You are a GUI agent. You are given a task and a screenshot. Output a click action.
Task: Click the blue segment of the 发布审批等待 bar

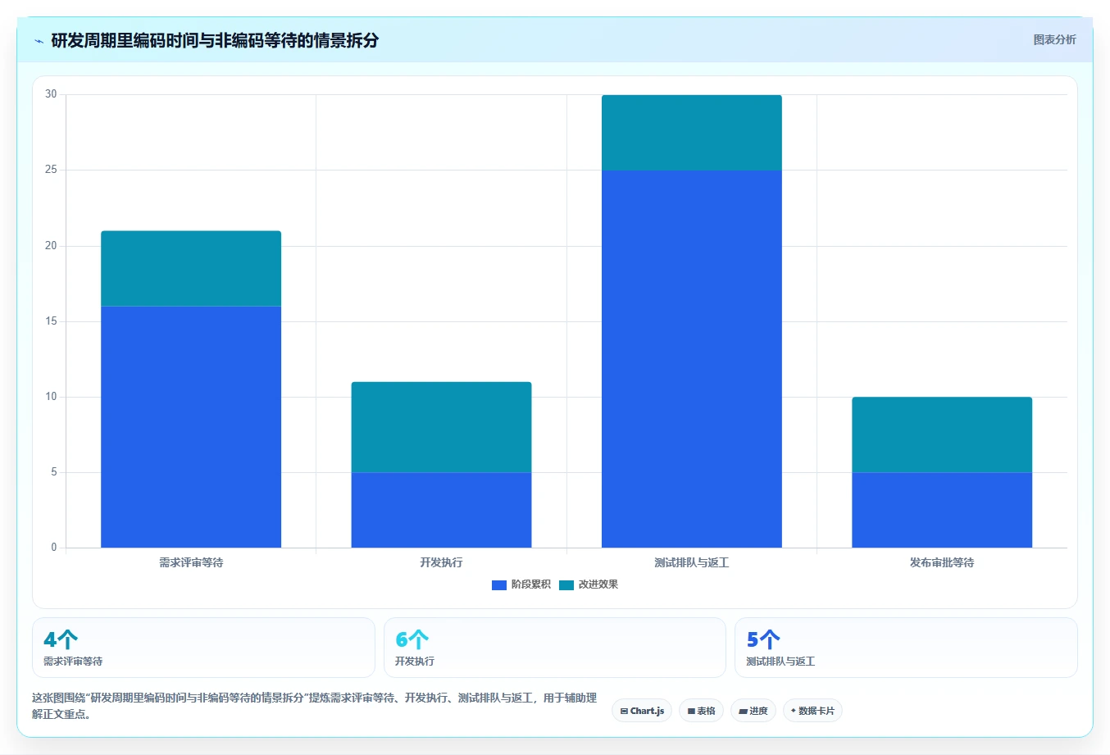(x=942, y=510)
